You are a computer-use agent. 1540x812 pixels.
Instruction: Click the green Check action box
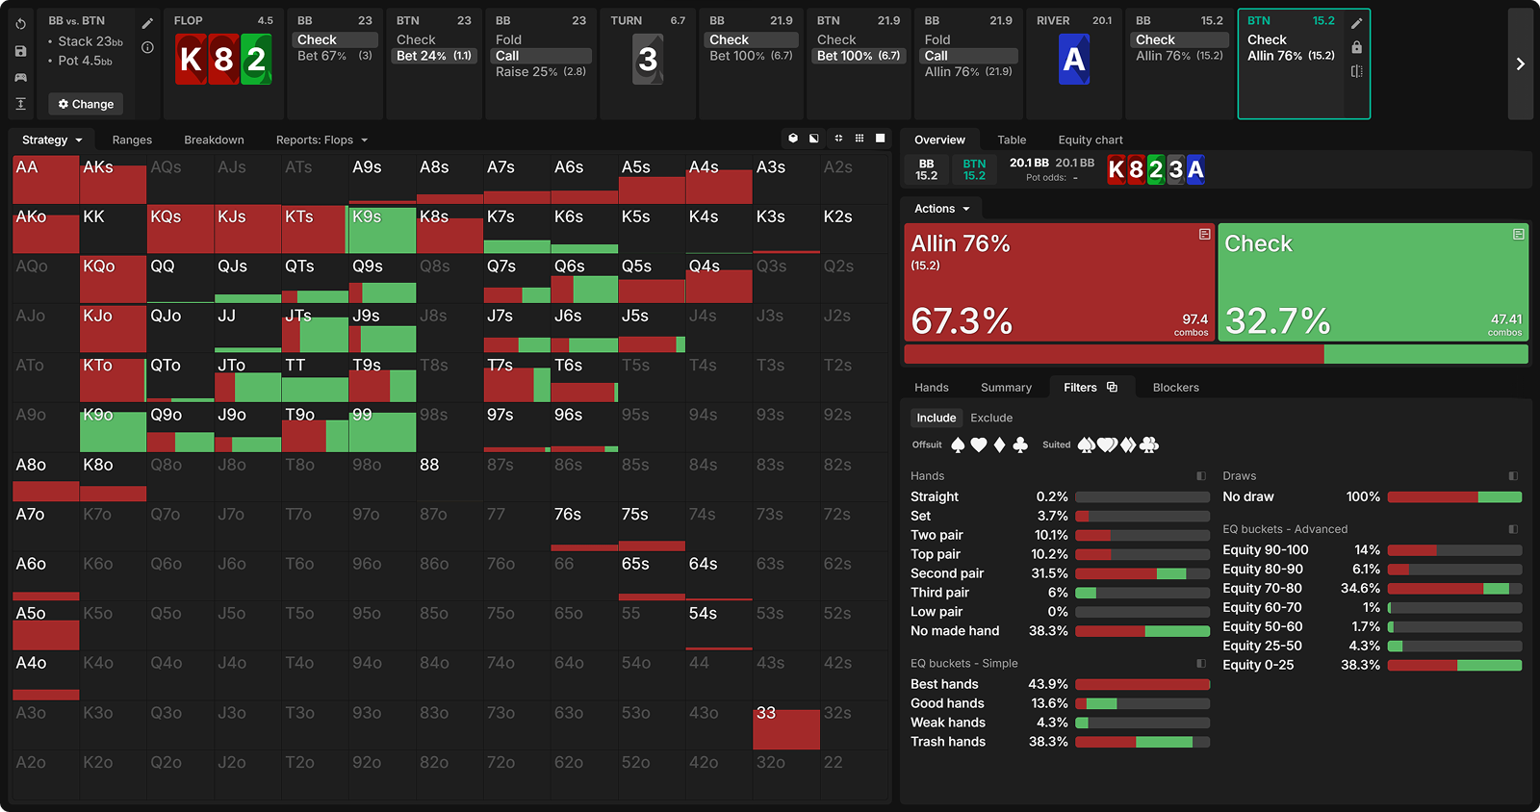tap(1373, 283)
